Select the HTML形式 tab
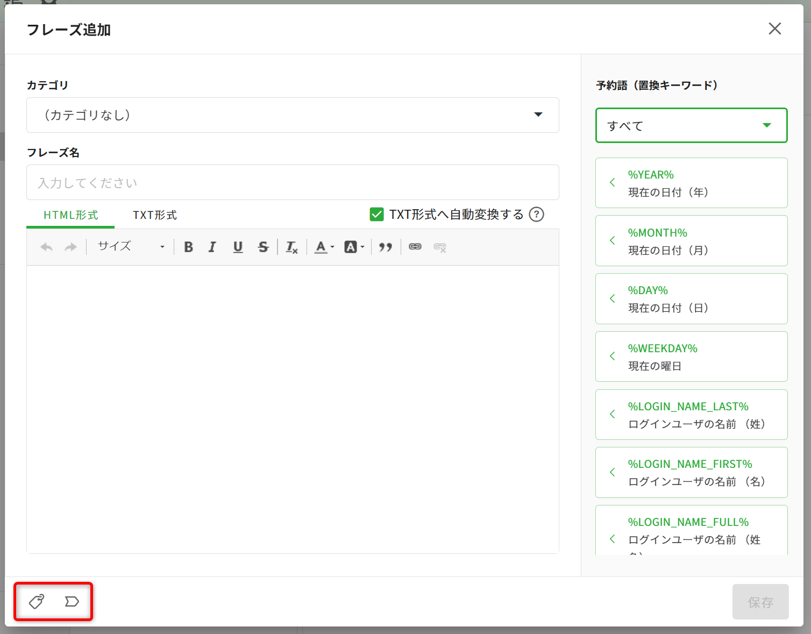The image size is (811, 634). pyautogui.click(x=70, y=215)
